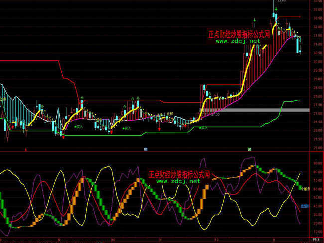
Task: Click the 减 marker on main chart axis
Action: [249, 149]
